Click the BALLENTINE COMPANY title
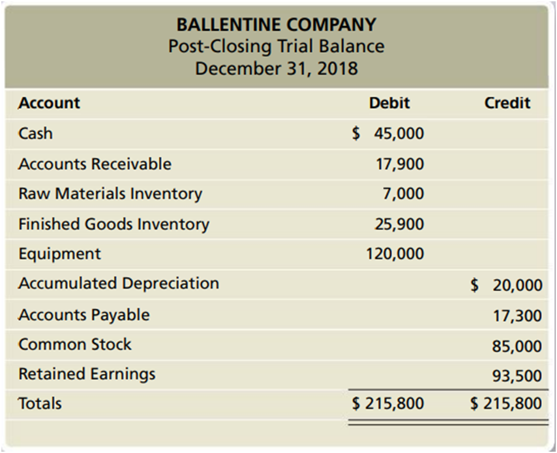557x453 pixels. point(276,25)
